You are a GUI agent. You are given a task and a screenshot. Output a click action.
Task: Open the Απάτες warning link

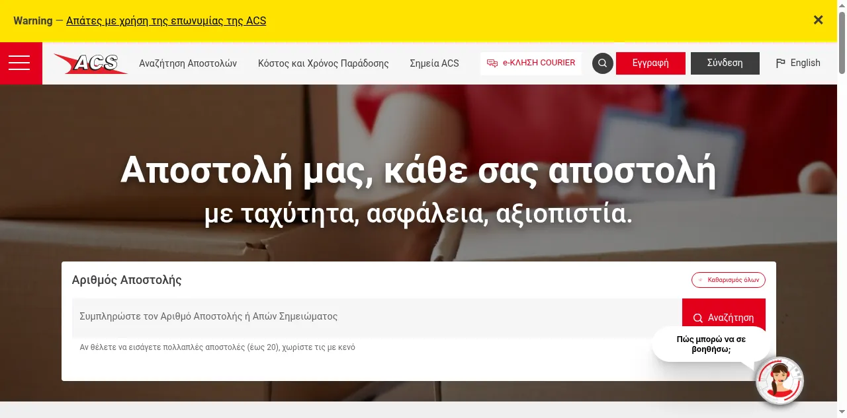(x=166, y=20)
